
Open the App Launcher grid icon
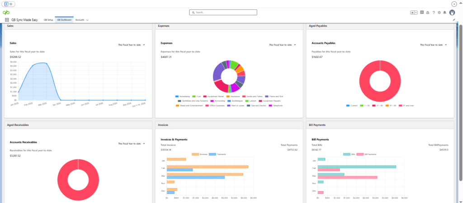(7, 20)
